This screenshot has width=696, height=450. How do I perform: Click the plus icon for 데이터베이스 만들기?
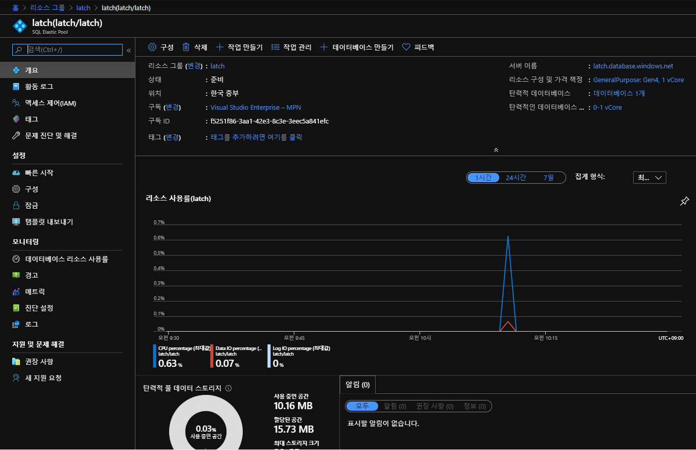coord(324,47)
